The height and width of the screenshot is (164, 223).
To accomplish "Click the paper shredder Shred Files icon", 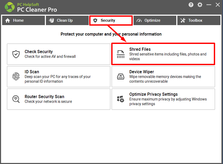I will point(121,54).
